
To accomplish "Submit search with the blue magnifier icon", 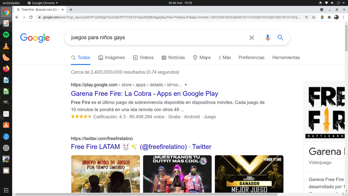I will pos(280,38).
